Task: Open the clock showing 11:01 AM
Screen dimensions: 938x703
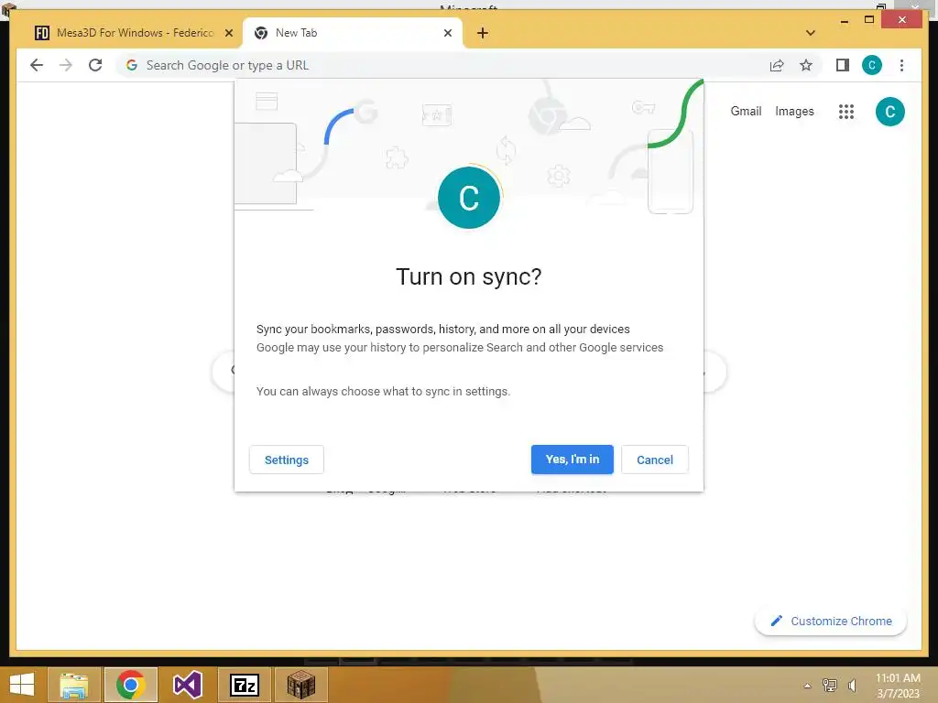Action: click(x=898, y=686)
